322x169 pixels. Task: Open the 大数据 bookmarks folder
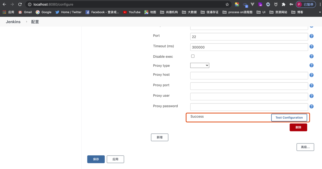[189, 12]
